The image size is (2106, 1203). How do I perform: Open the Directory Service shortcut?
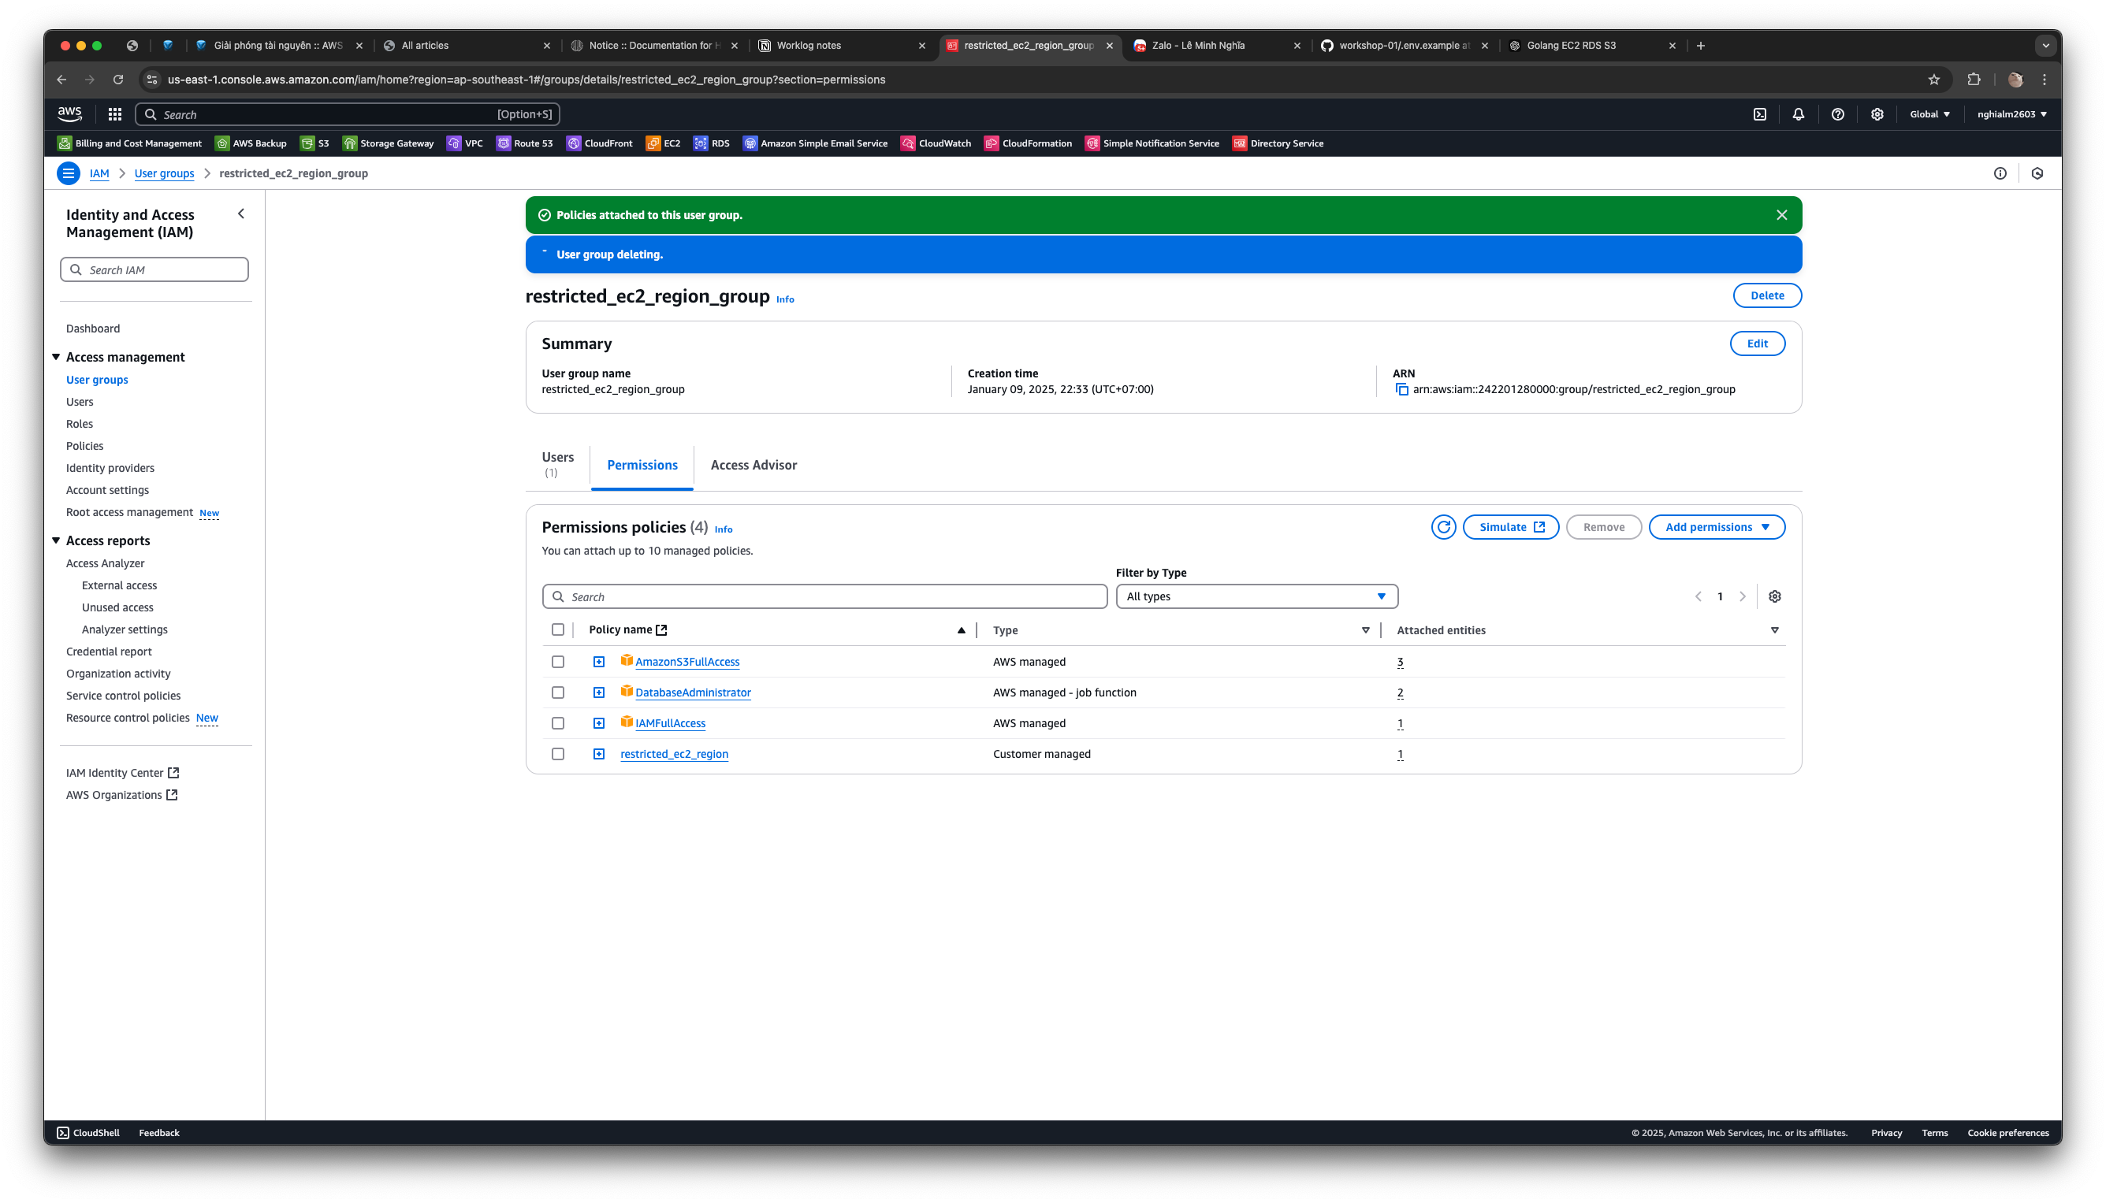coord(1278,143)
